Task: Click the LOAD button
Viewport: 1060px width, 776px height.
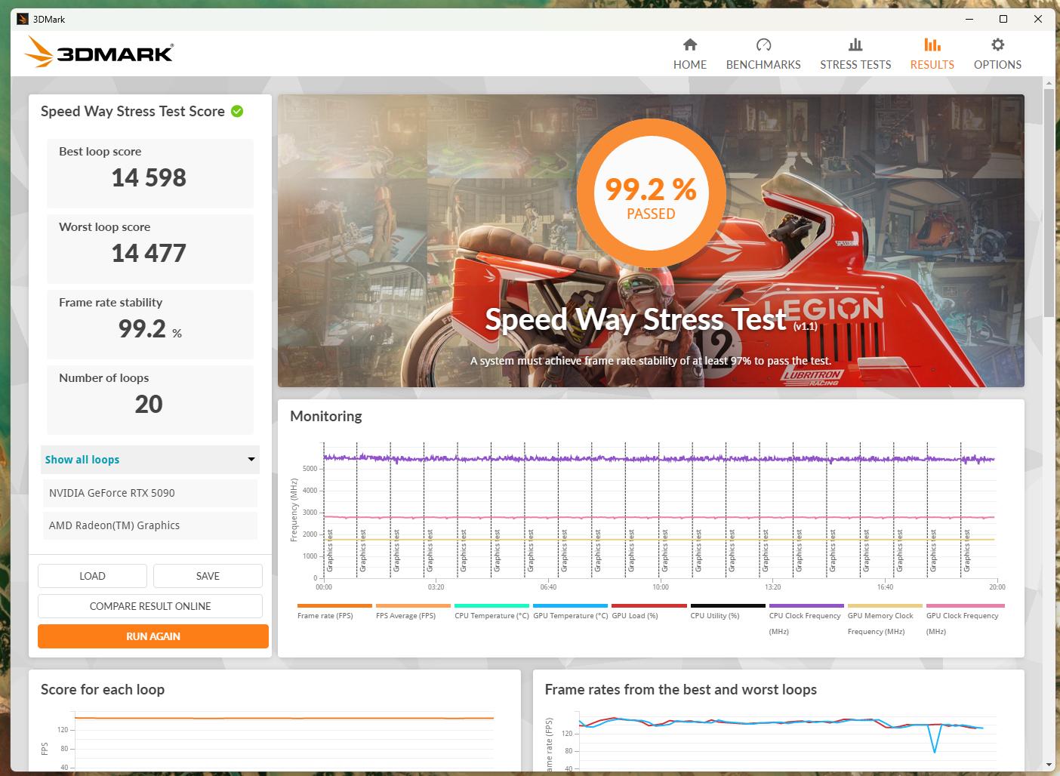Action: 92,576
